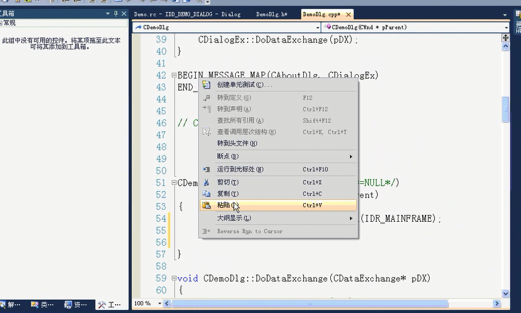Click the void keyword on line 59
This screenshot has width=521, height=313.
point(188,278)
